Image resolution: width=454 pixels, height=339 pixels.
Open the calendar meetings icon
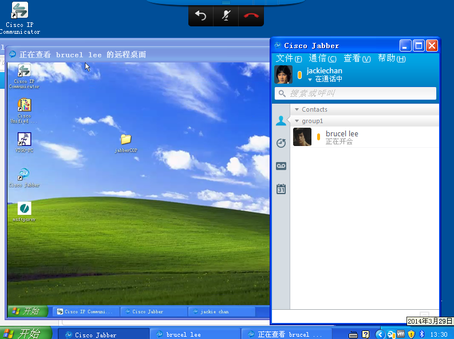click(x=281, y=189)
